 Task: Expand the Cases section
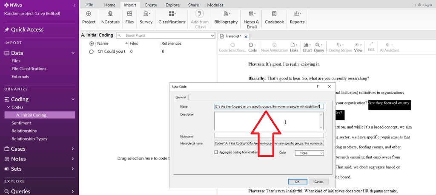[73, 149]
